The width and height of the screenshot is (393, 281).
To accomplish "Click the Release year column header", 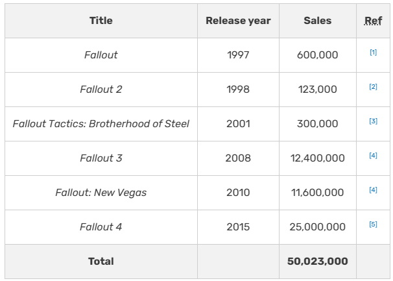I will [x=238, y=21].
